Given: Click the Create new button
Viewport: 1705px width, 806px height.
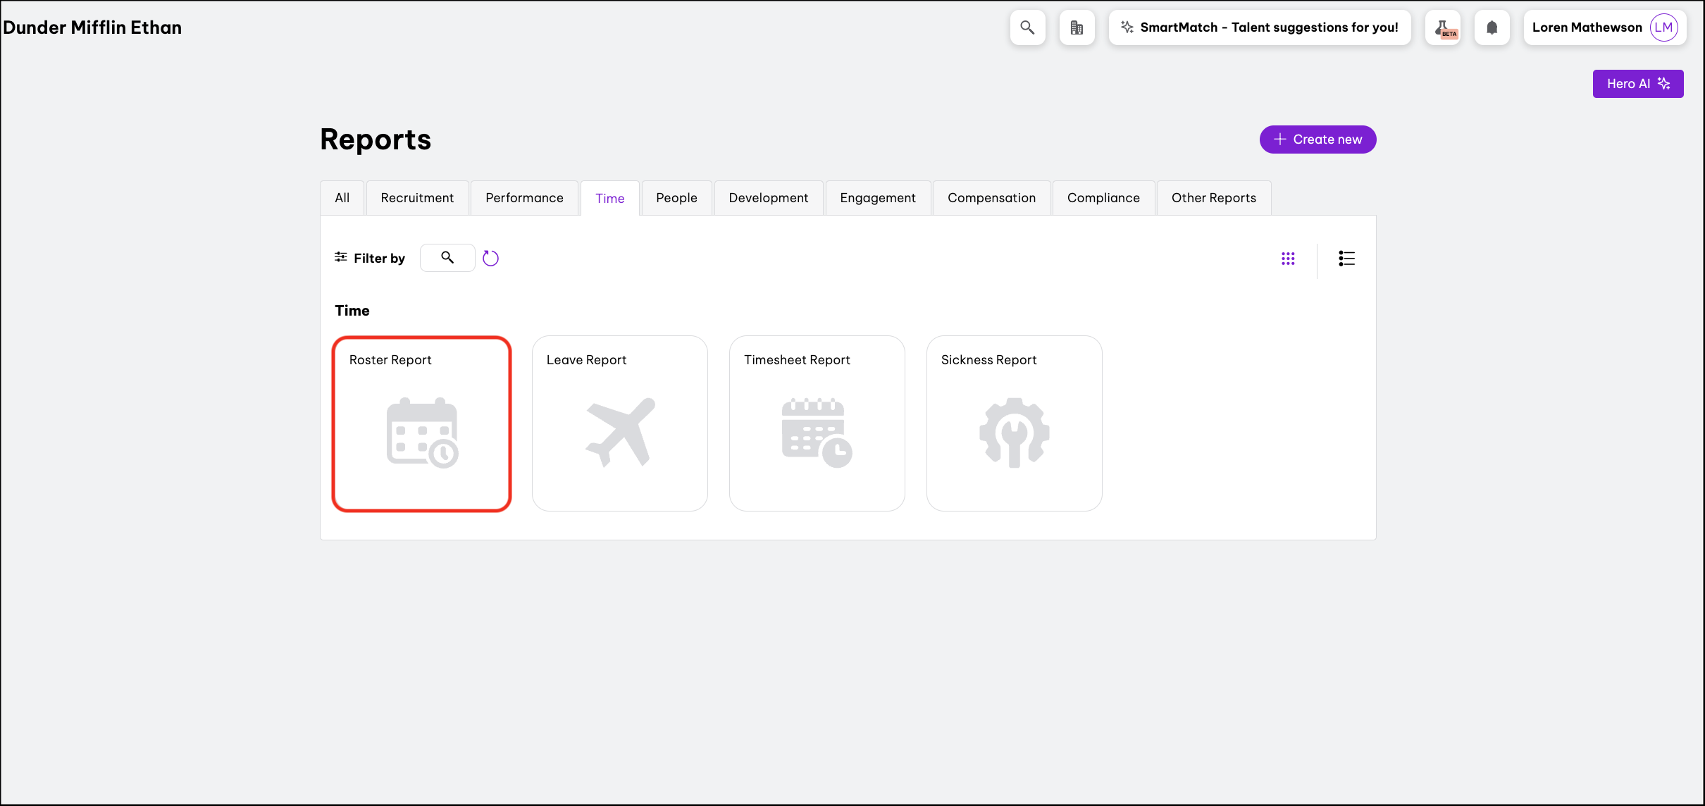Looking at the screenshot, I should 1317,139.
